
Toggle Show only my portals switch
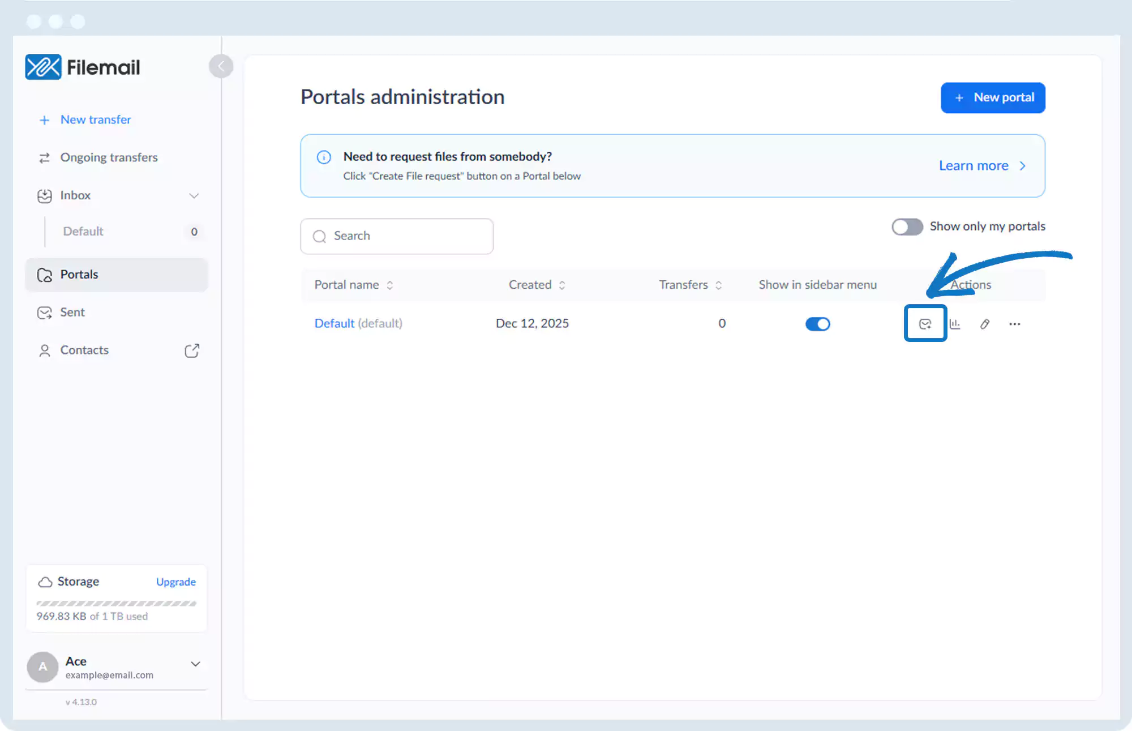point(907,226)
